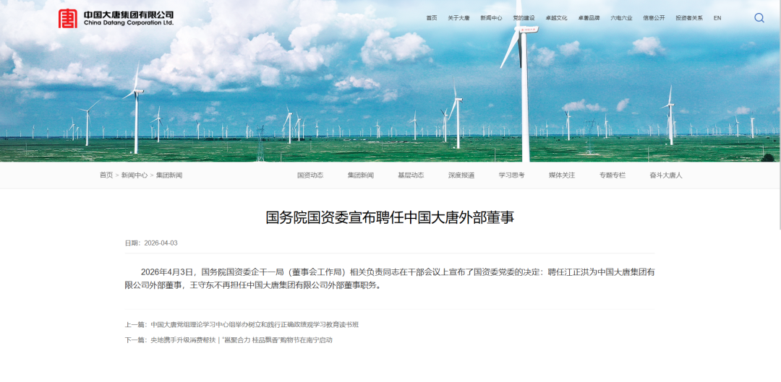Switch language to EN
Image resolution: width=781 pixels, height=382 pixels.
click(717, 18)
